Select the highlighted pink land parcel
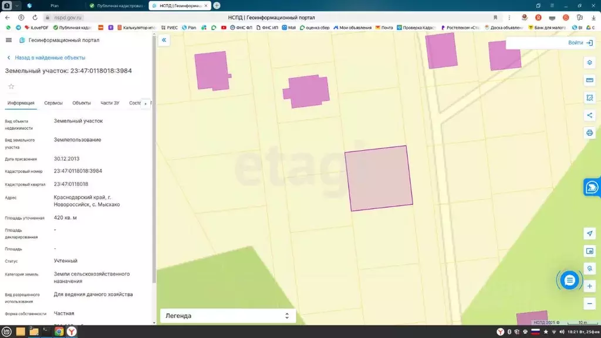Viewport: 601px width, 338px height. click(378, 178)
